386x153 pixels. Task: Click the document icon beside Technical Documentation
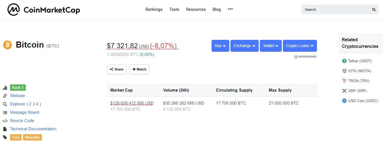[5, 129]
